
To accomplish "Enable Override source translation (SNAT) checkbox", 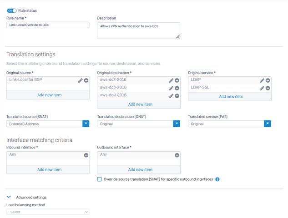I will point(99,179).
